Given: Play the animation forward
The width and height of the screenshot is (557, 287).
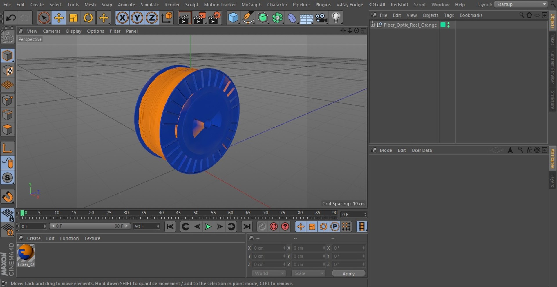Looking at the screenshot, I should 208,226.
